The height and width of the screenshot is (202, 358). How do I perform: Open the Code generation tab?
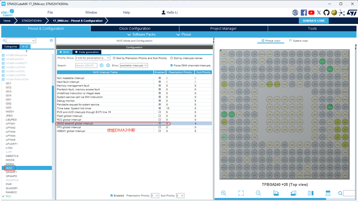[x=87, y=52]
